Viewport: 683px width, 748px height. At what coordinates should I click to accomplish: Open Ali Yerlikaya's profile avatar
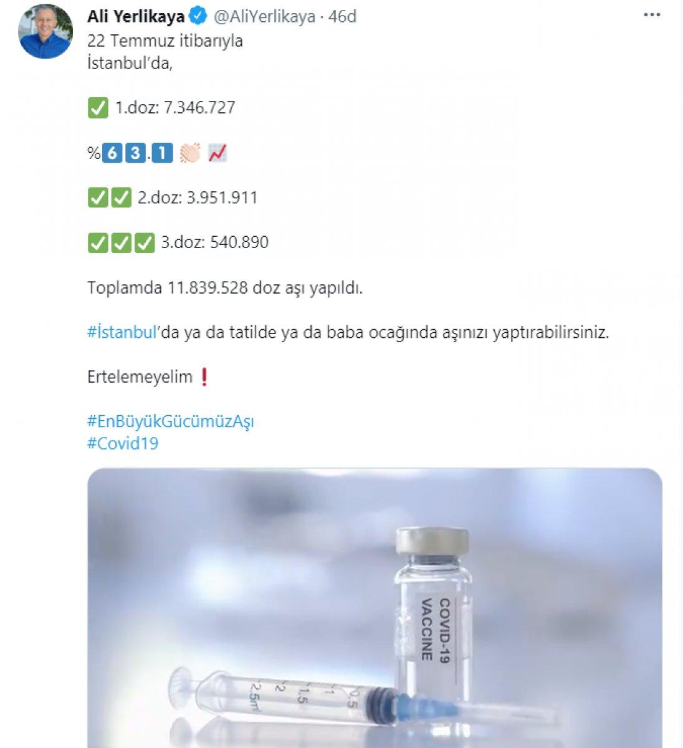point(46,32)
